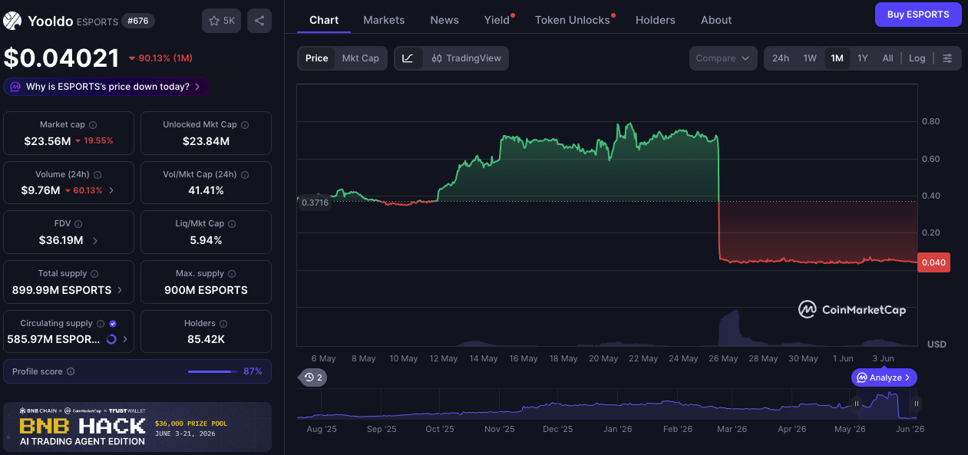Click the 900M ESPORTS max supply value
968x455 pixels.
point(206,290)
